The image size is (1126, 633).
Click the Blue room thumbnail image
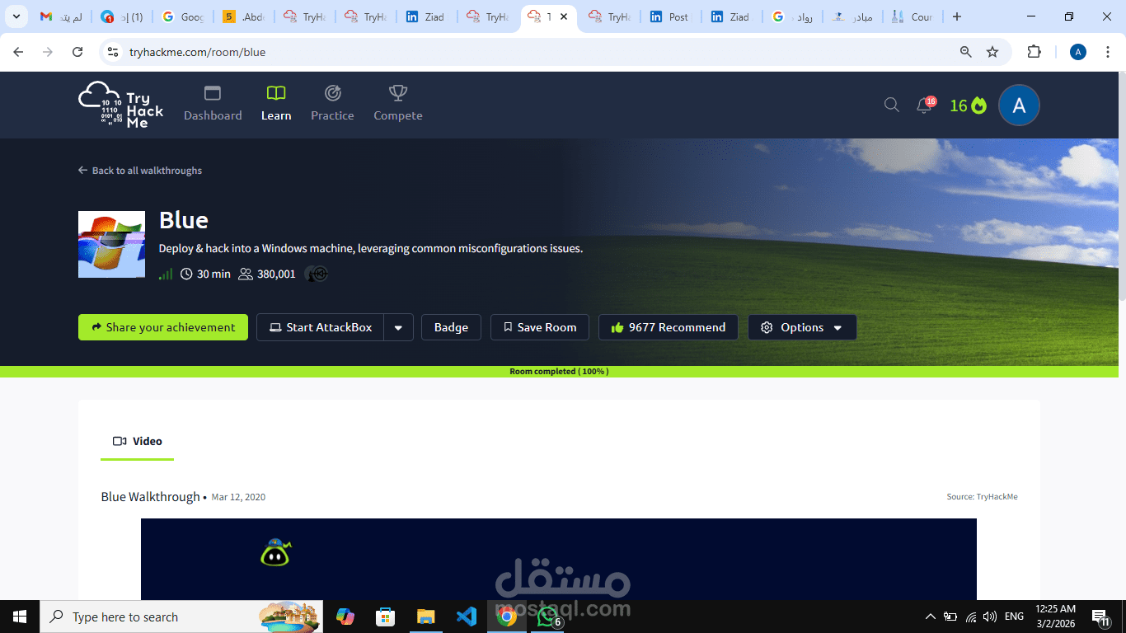[x=111, y=244]
